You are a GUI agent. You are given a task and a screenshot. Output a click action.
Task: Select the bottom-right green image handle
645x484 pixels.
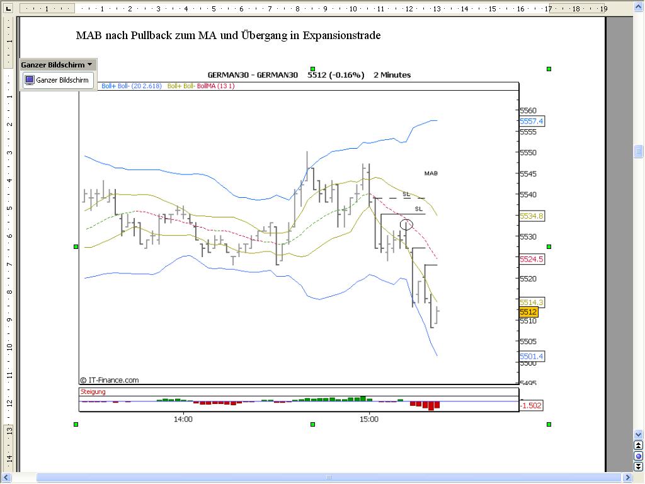(x=549, y=424)
